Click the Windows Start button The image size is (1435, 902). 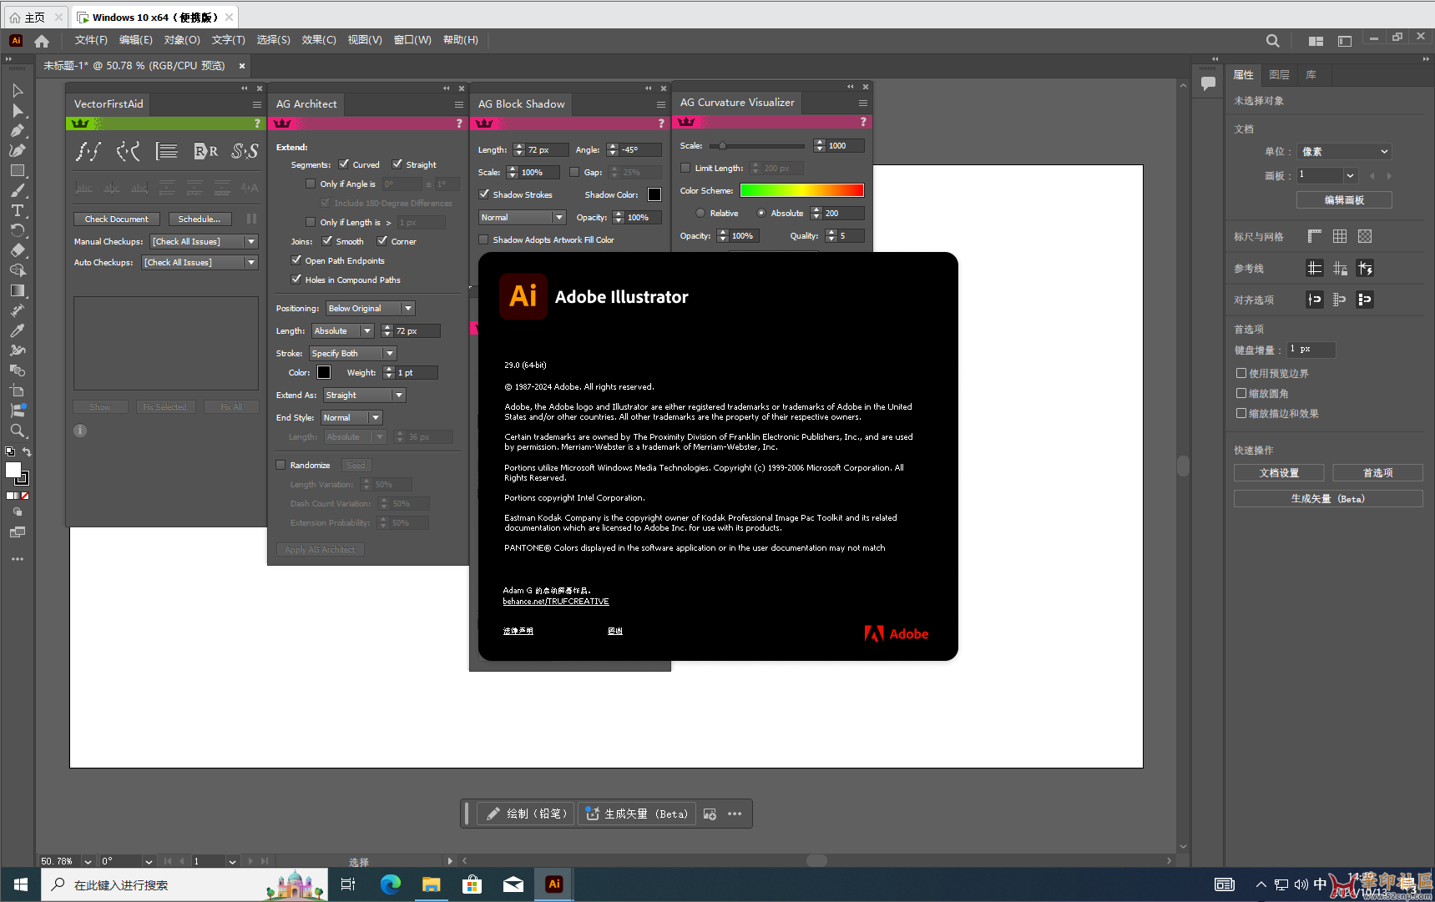20,884
